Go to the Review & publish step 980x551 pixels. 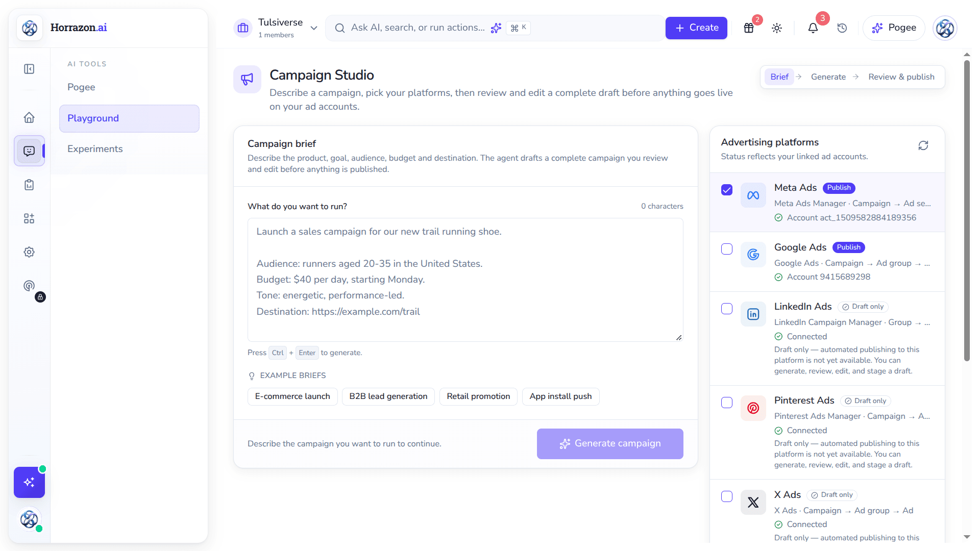901,77
